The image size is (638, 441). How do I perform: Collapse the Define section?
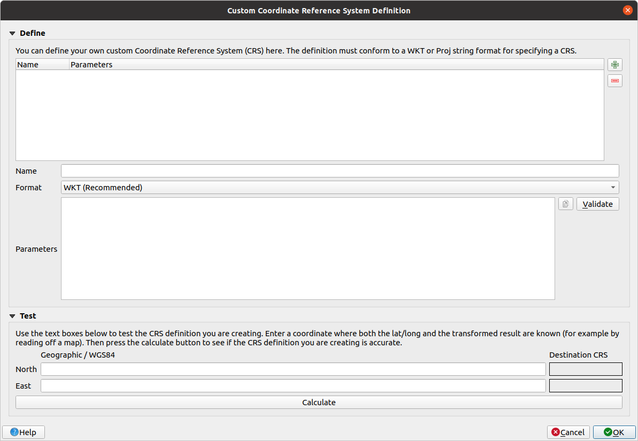pyautogui.click(x=12, y=33)
